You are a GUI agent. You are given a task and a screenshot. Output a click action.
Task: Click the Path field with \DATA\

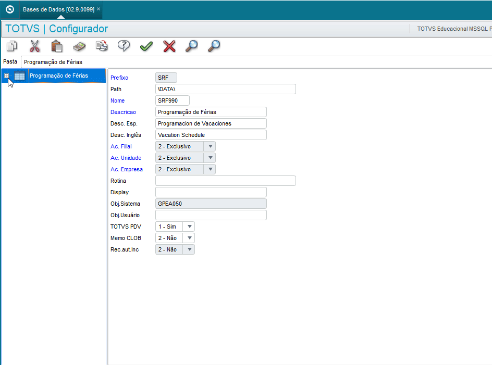226,89
